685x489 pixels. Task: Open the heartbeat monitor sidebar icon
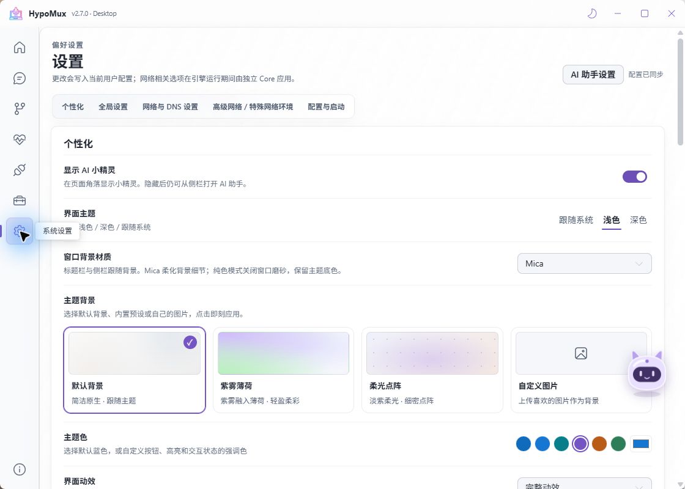19,139
